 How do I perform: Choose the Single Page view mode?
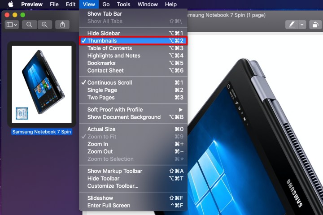tap(133, 90)
